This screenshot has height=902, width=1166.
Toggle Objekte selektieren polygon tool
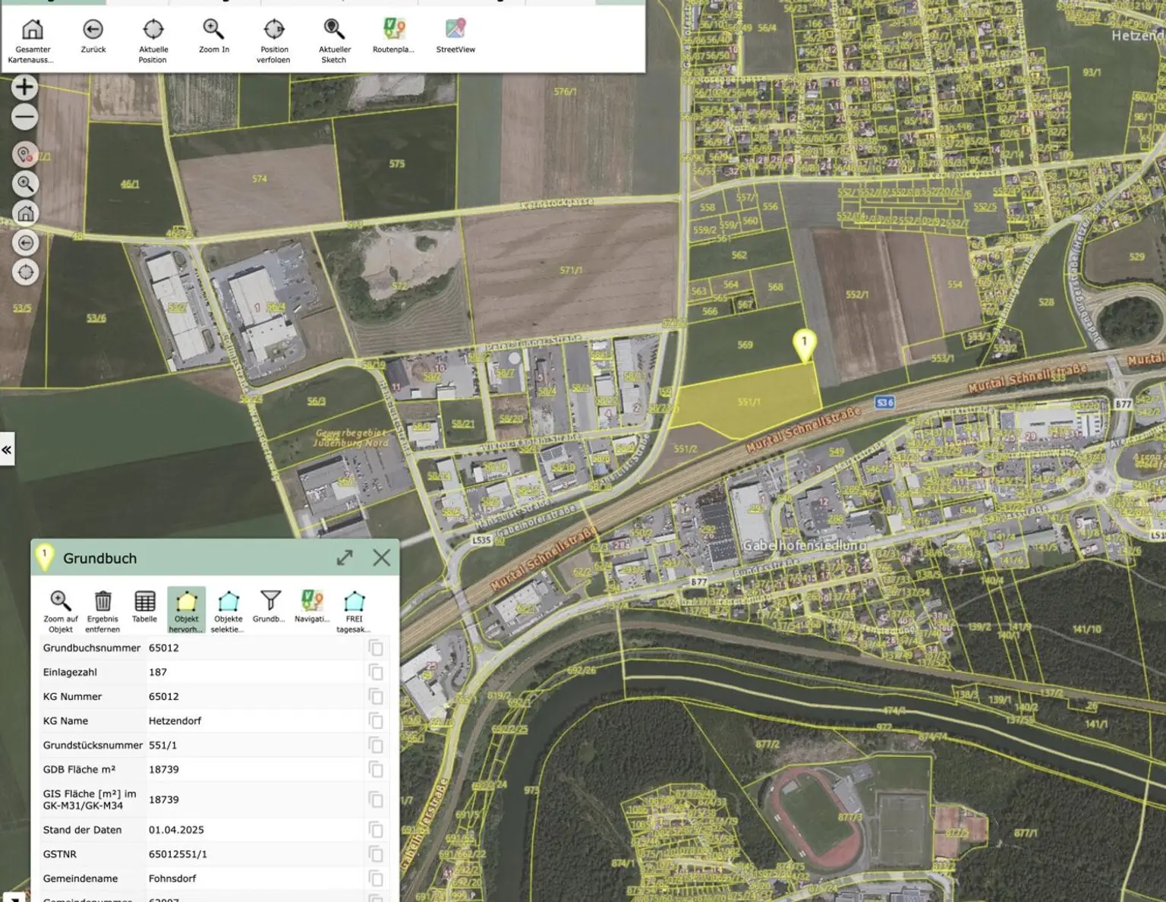[x=228, y=601]
